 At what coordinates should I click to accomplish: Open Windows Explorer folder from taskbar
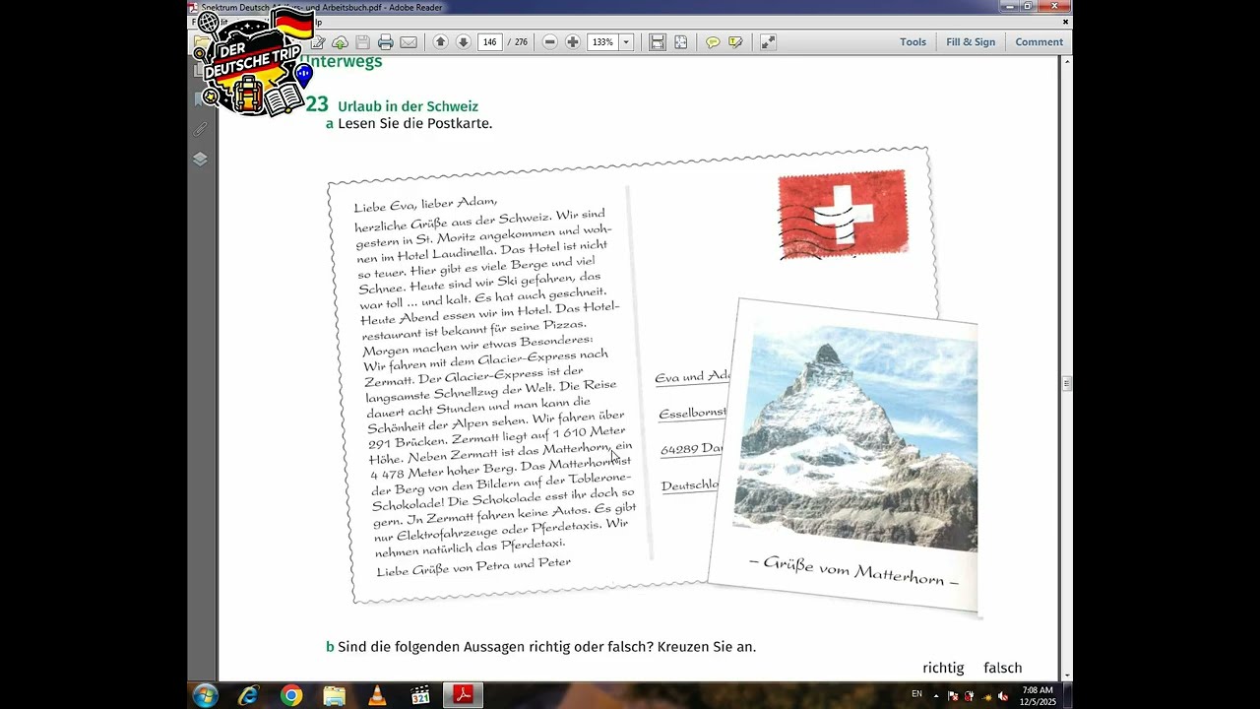(x=335, y=696)
